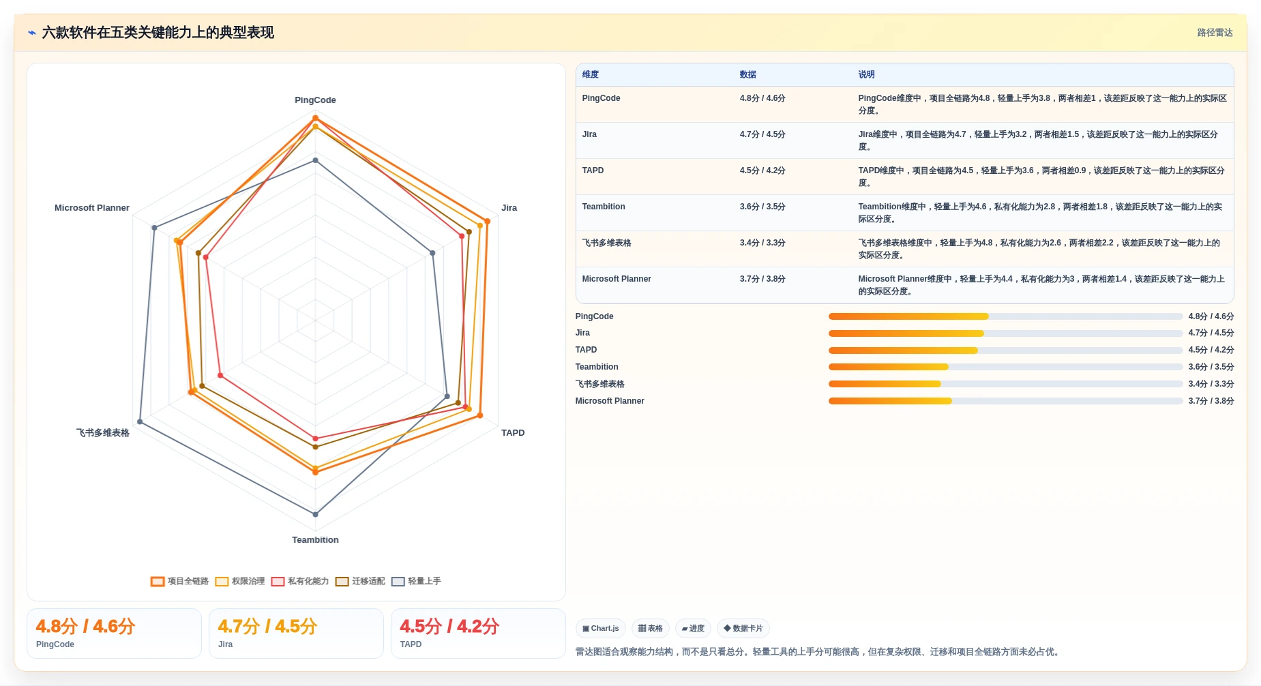Viewport: 1261px width, 686px height.
Task: Click the 轻量上手 data point on Teambition axis
Action: tap(315, 514)
